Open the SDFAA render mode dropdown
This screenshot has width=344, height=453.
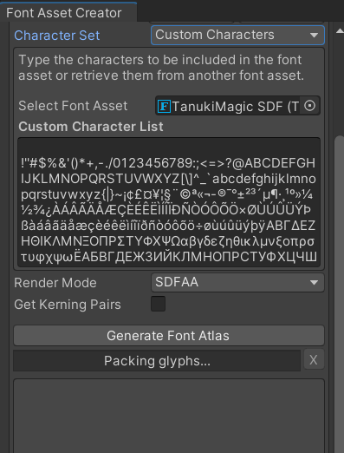coord(237,282)
